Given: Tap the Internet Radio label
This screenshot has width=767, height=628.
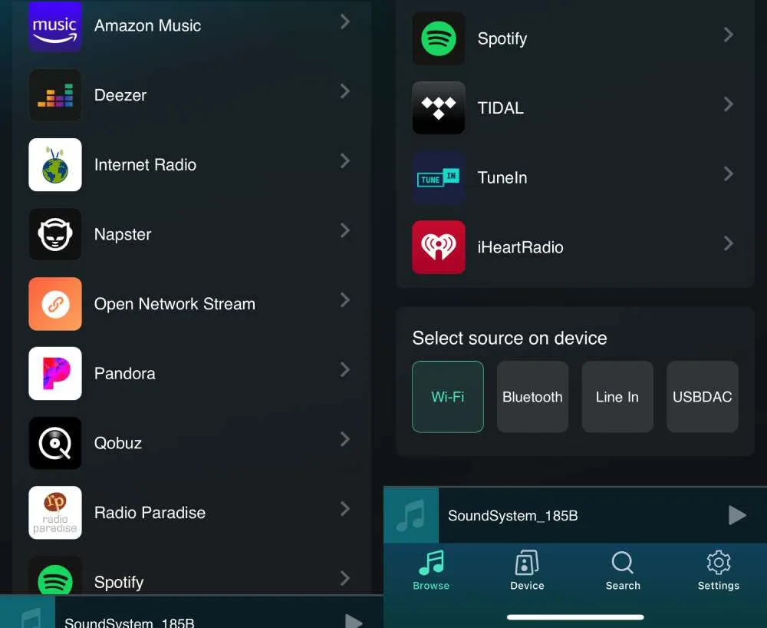Looking at the screenshot, I should point(145,164).
